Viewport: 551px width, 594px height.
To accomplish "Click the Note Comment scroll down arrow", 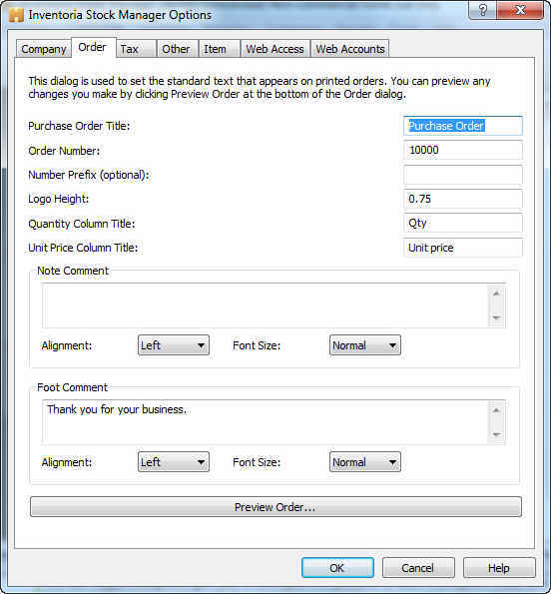I will [x=497, y=317].
